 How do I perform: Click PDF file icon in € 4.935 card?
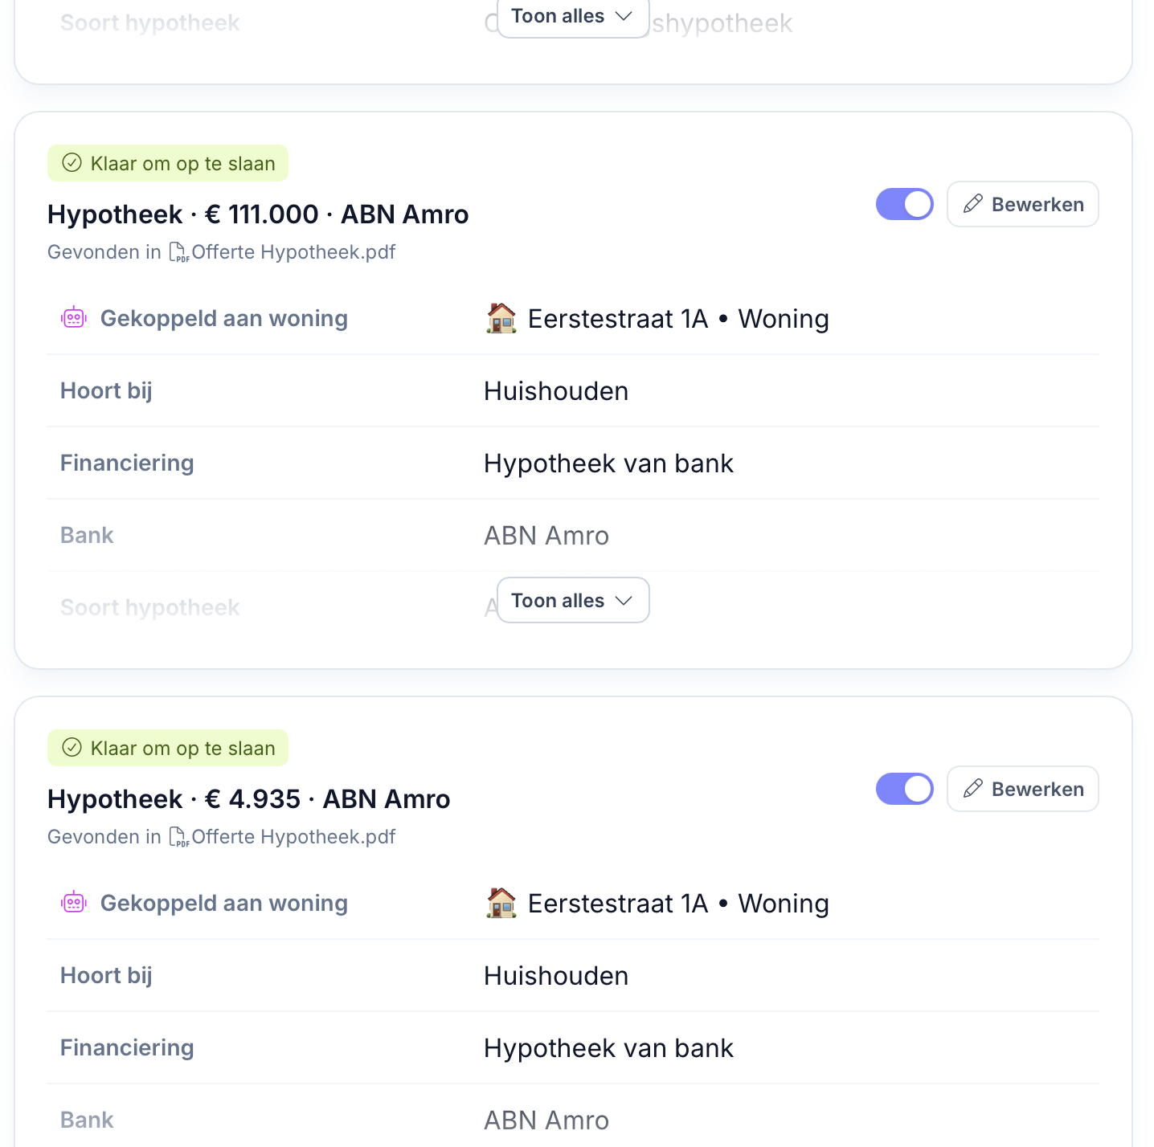(178, 838)
